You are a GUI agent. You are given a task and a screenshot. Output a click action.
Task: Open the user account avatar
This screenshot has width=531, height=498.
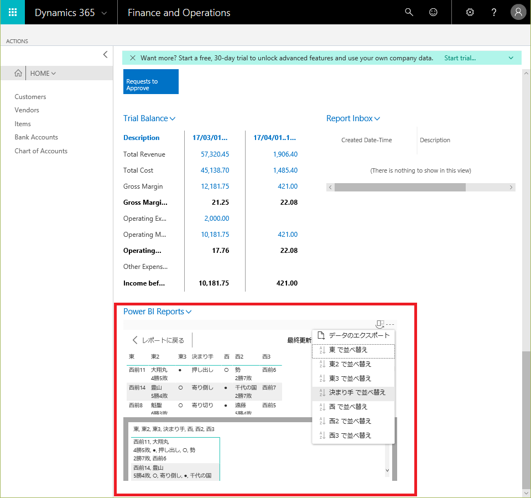click(x=518, y=12)
